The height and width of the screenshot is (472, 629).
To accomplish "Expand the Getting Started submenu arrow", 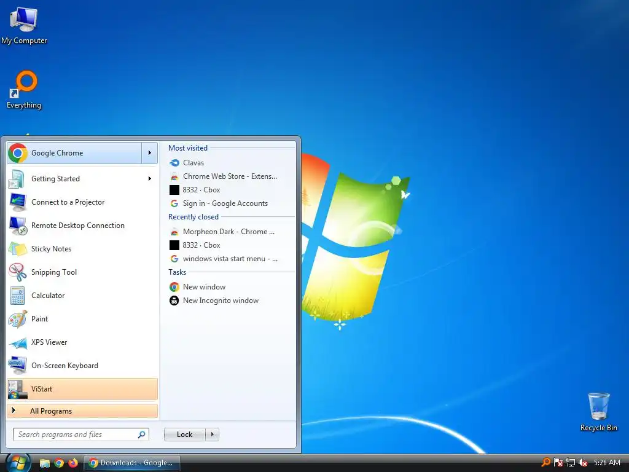I will 150,179.
